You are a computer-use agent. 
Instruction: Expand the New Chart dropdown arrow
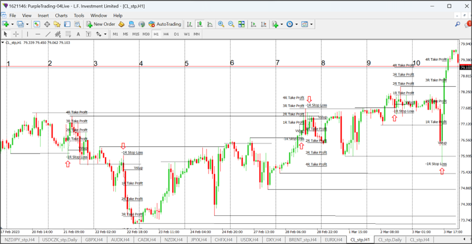13,24
